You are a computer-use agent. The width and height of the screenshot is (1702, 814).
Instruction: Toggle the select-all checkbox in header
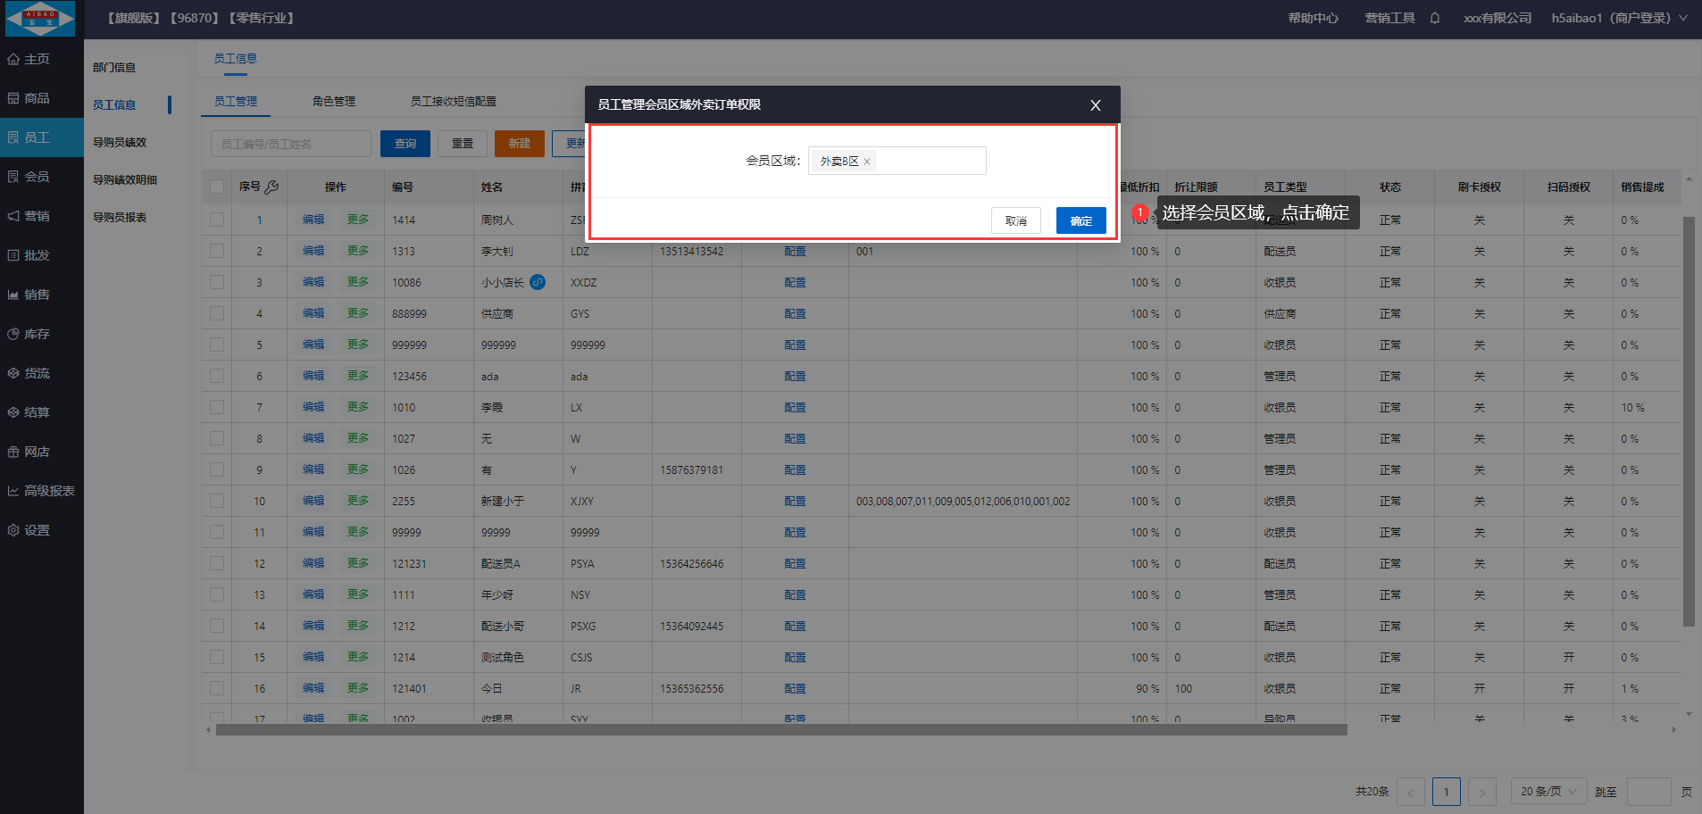(x=217, y=187)
